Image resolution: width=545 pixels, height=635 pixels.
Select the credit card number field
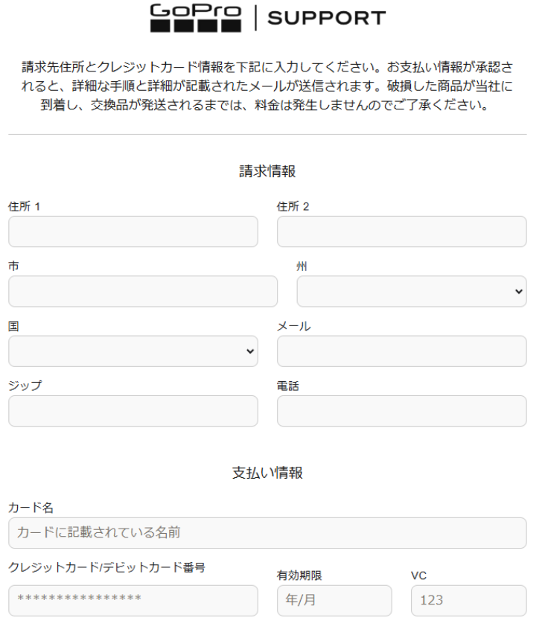pos(133,601)
